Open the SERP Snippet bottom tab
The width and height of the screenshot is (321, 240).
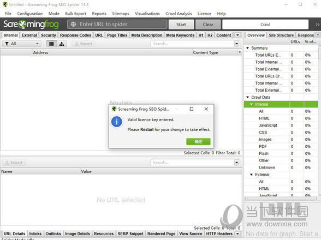(x=130, y=233)
